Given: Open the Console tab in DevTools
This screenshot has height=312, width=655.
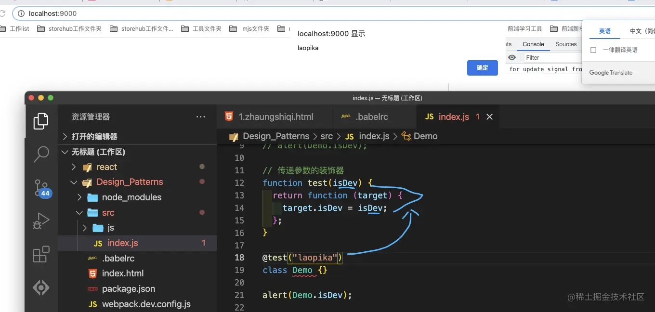Looking at the screenshot, I should point(533,44).
